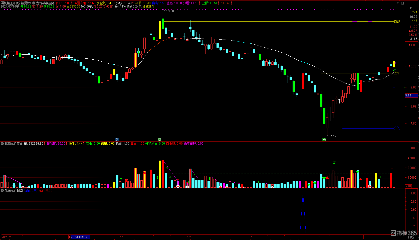
Task: Select the 2023/10/10/二 date box on timeline
Action: tap(80, 237)
